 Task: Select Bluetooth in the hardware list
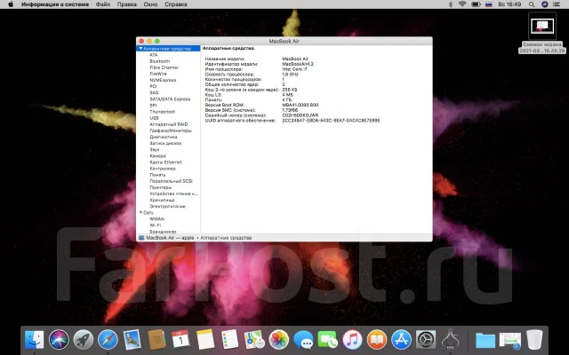(x=160, y=61)
